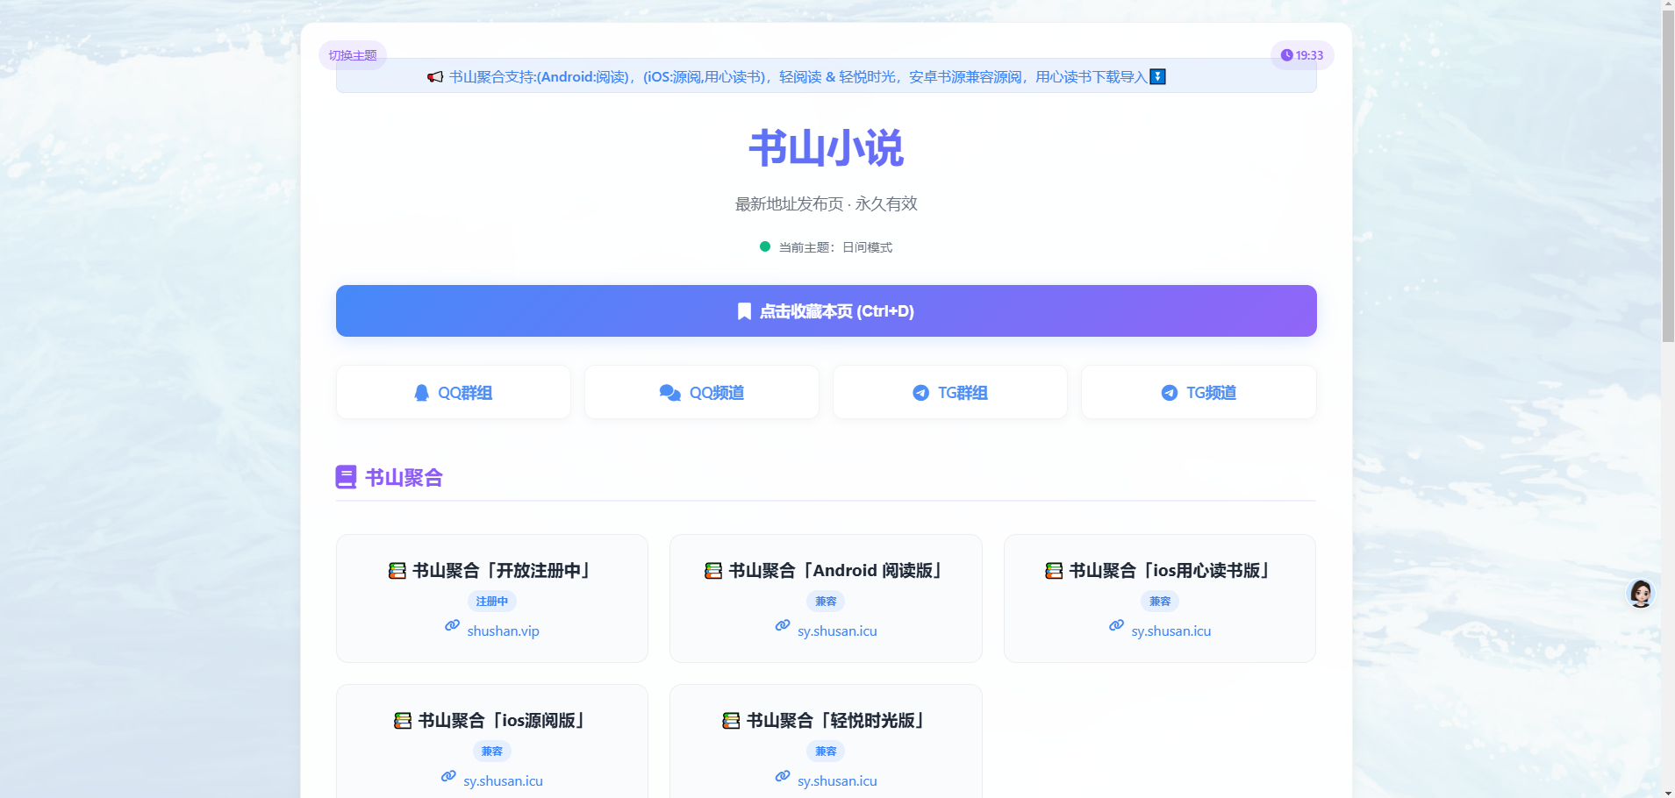Viewport: 1675px width, 798px height.
Task: Click the megaphone icon in the announcement banner
Action: coord(435,77)
